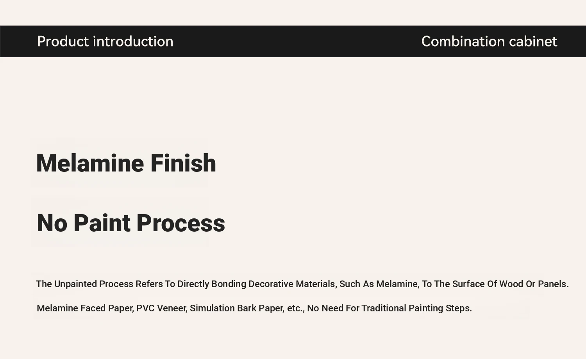
Task: Click 'Process' in the No Paint Process heading
Action: click(x=181, y=223)
